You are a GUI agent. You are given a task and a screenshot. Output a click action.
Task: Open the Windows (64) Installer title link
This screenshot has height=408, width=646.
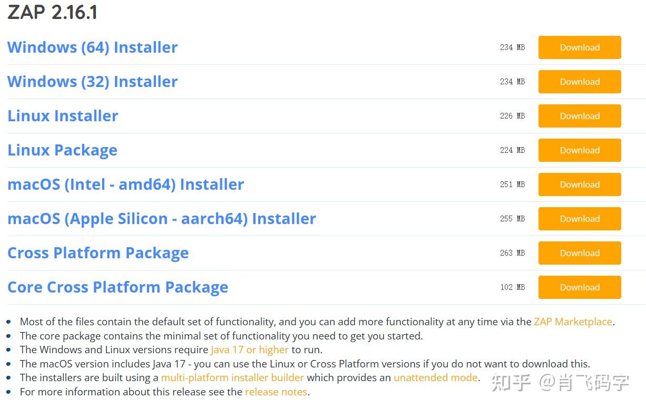coord(92,47)
